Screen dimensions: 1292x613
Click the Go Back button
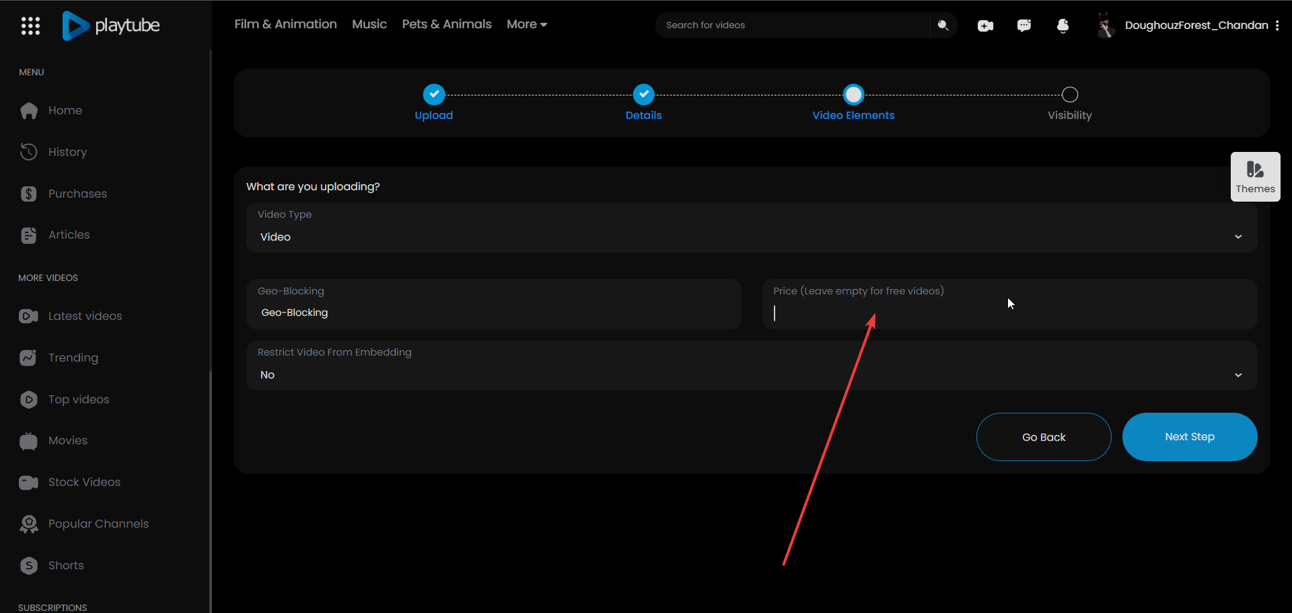click(x=1043, y=437)
